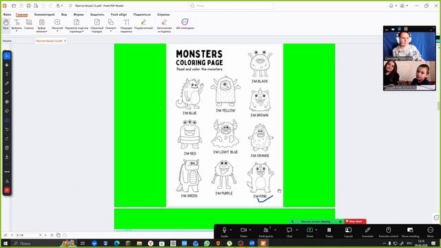Select the Hand (Рука) tool in ribbon
The width and height of the screenshot is (441, 248).
pos(6,25)
